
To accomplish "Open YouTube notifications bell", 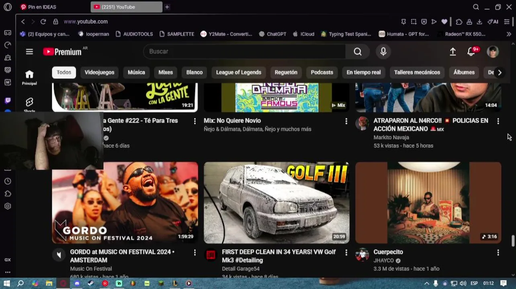I will click(x=471, y=51).
